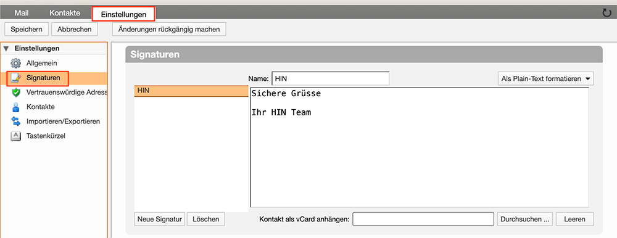Click the Durchsuchen button
Screen dimensions: 617x238
[x=525, y=219]
